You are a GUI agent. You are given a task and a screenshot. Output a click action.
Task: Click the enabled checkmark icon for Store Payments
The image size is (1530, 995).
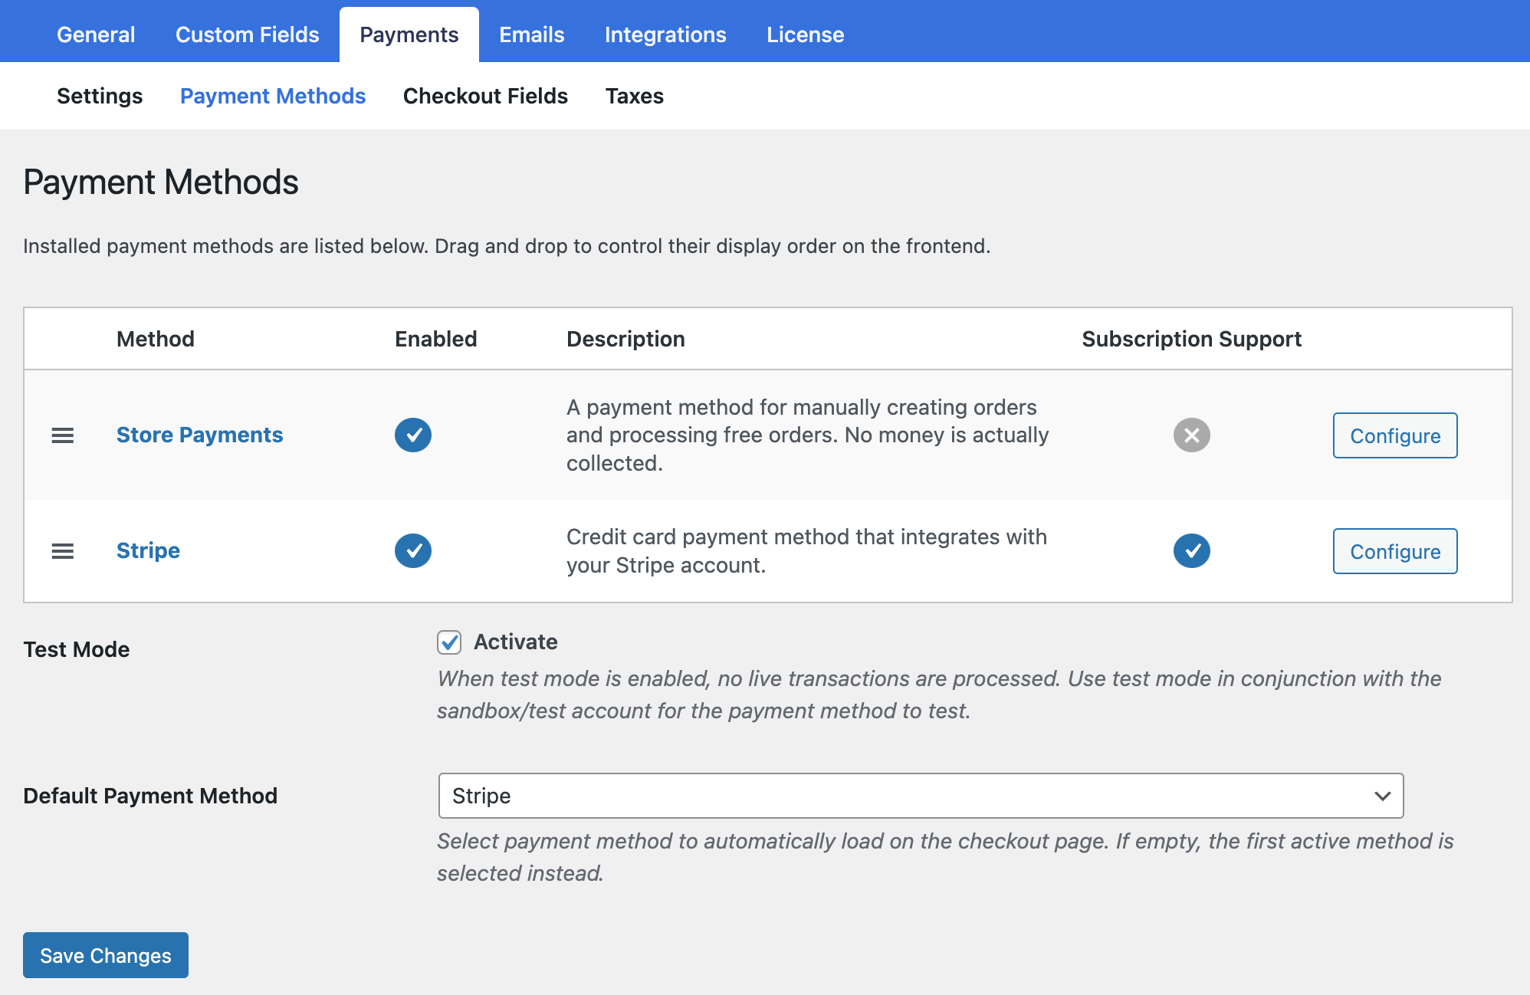click(x=414, y=435)
